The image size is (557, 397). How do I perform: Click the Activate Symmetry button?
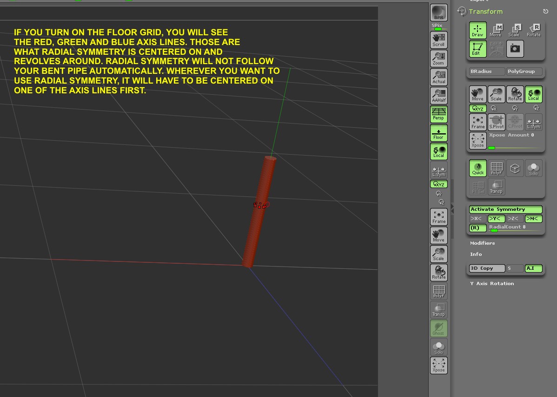[x=506, y=209]
